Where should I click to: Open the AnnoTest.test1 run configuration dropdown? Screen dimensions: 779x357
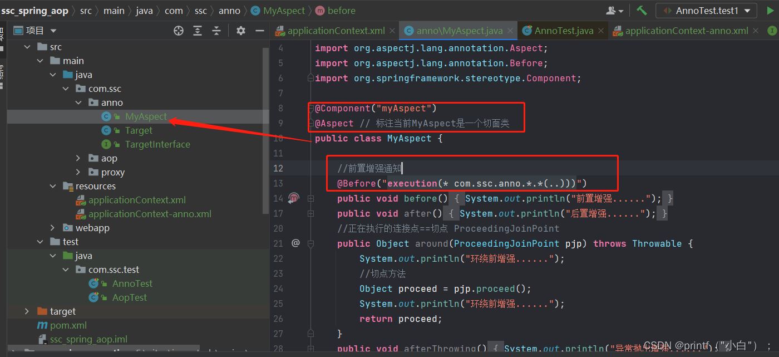(x=706, y=11)
